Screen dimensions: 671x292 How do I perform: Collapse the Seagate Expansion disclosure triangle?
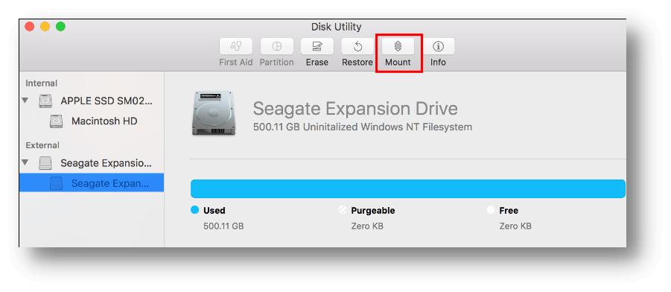25,162
